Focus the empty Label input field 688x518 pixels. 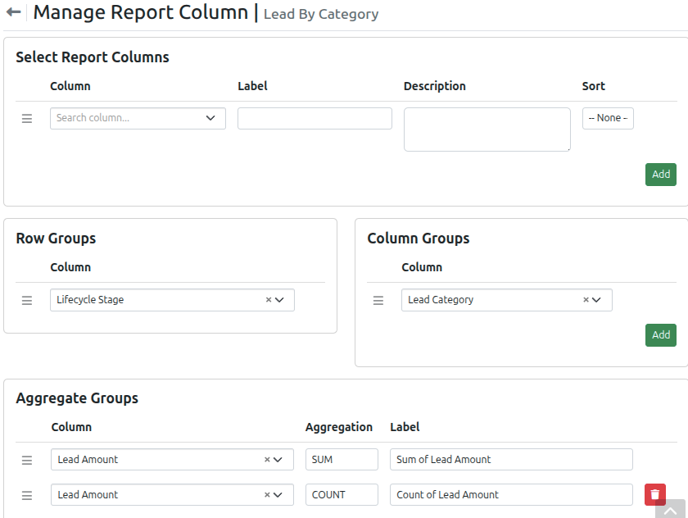(x=315, y=119)
